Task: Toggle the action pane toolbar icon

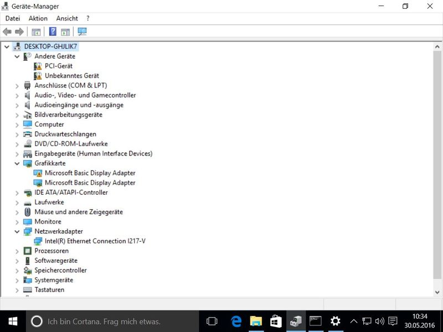Action: click(65, 32)
